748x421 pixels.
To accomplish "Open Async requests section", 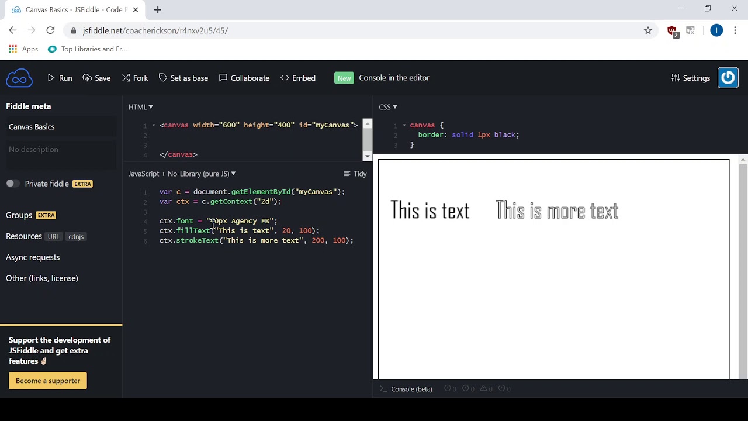I will point(33,257).
